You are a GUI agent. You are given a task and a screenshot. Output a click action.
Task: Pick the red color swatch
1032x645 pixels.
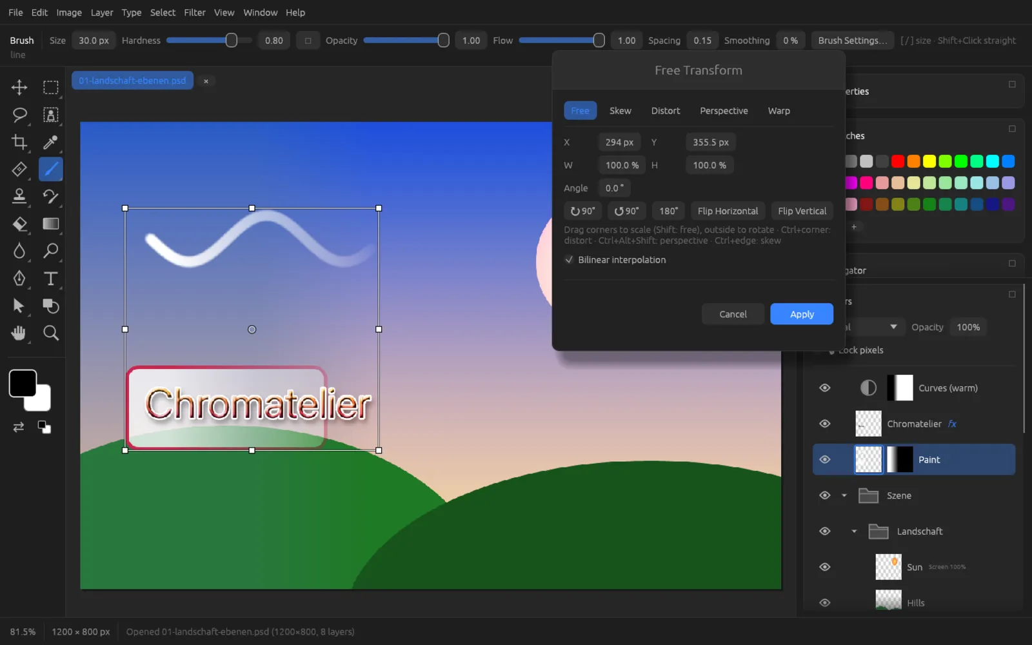click(898, 161)
